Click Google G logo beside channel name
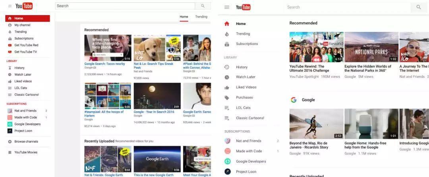The image size is (429, 177). 294,100
